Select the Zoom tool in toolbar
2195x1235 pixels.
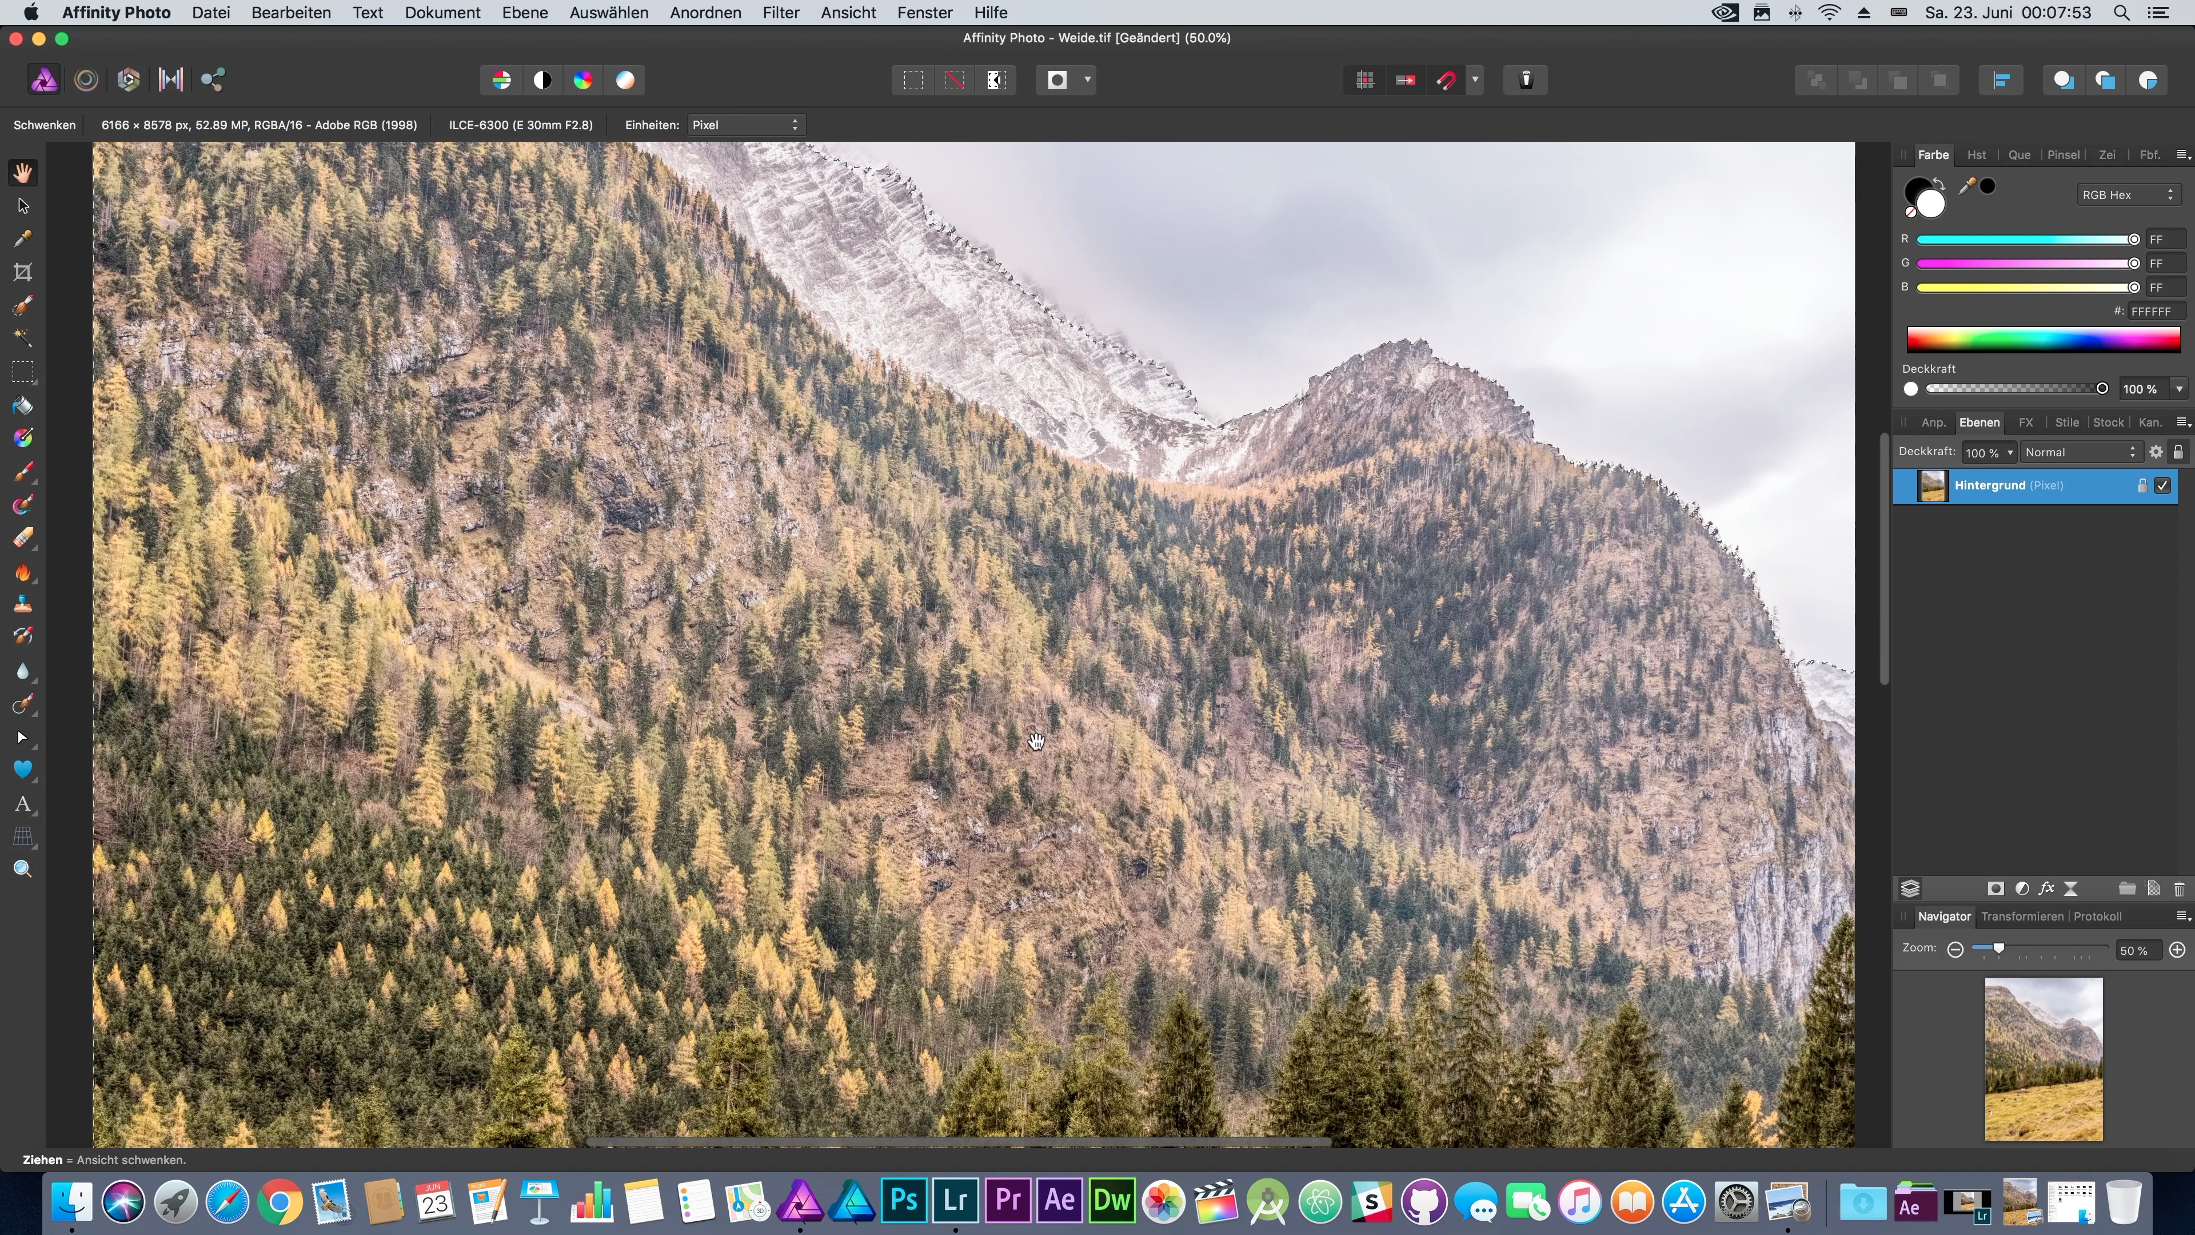coord(23,869)
